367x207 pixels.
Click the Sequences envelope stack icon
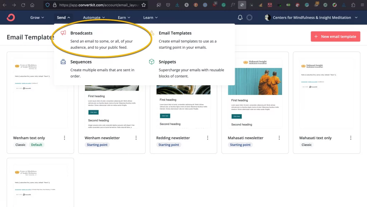(x=63, y=62)
